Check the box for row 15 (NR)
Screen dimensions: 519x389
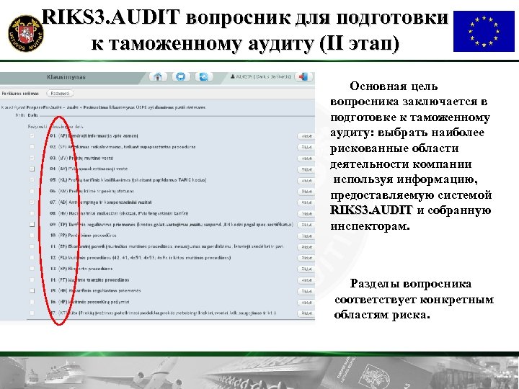click(32, 291)
